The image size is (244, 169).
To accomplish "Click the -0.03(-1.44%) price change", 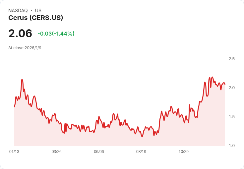I will tap(56, 34).
